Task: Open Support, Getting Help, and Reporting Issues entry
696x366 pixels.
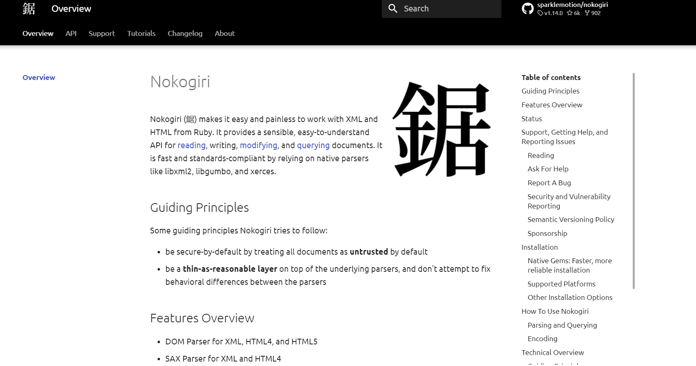Action: [x=565, y=137]
